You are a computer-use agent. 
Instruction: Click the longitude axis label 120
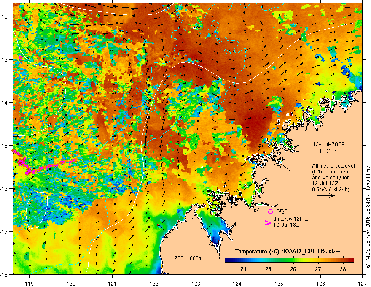[x=71, y=284]
